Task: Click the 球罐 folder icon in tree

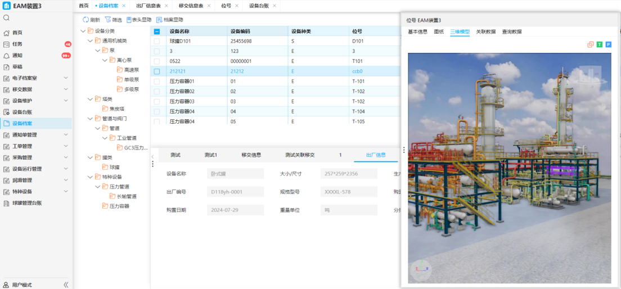Action: [x=105, y=167]
